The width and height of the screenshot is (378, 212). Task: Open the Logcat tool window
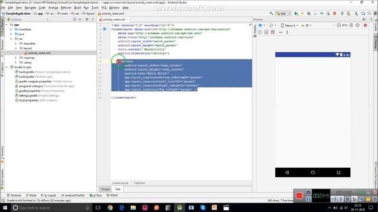point(48,196)
